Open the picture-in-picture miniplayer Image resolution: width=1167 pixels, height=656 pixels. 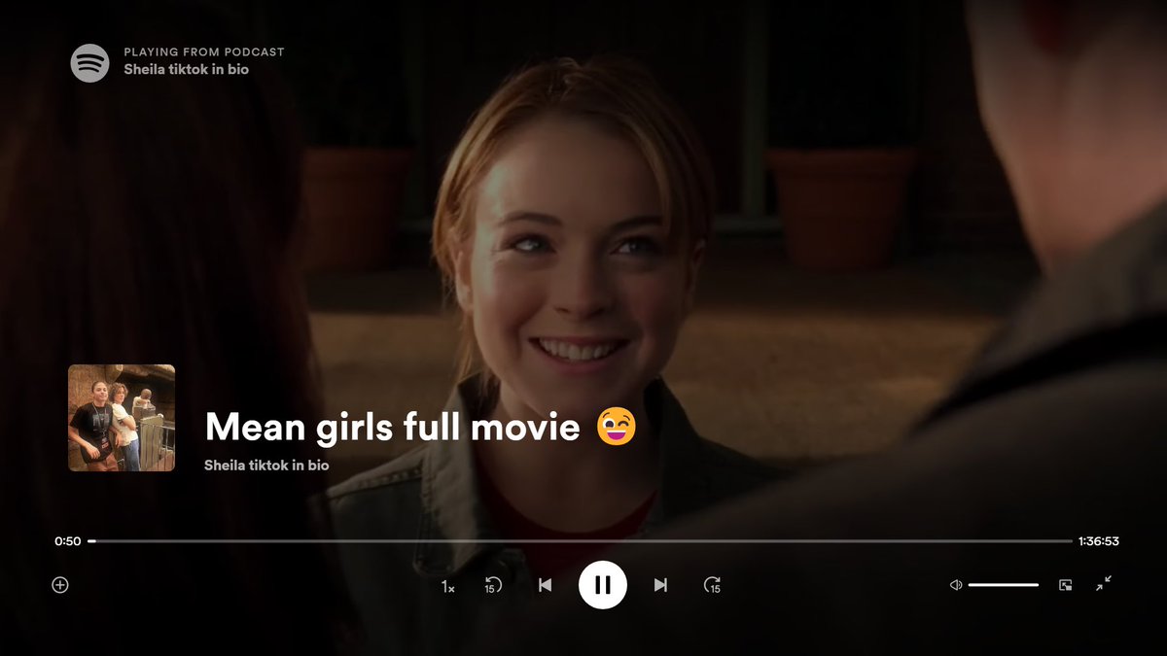[1066, 585]
